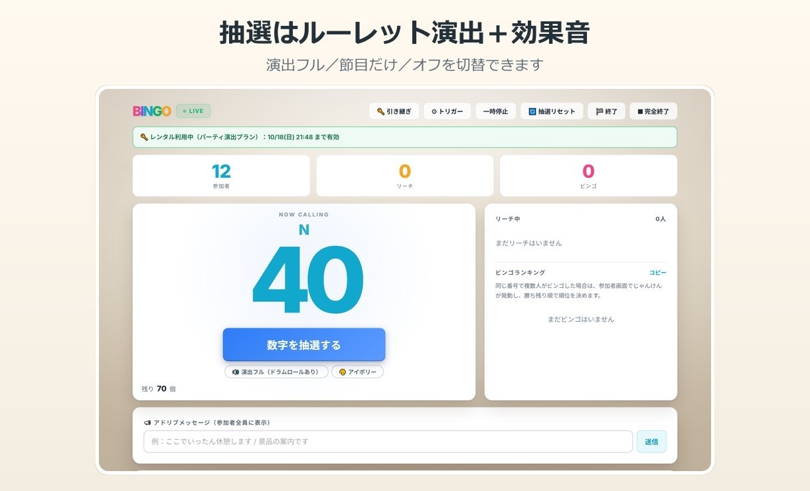
Task: Click the LIVE status badge
Action: coord(193,111)
